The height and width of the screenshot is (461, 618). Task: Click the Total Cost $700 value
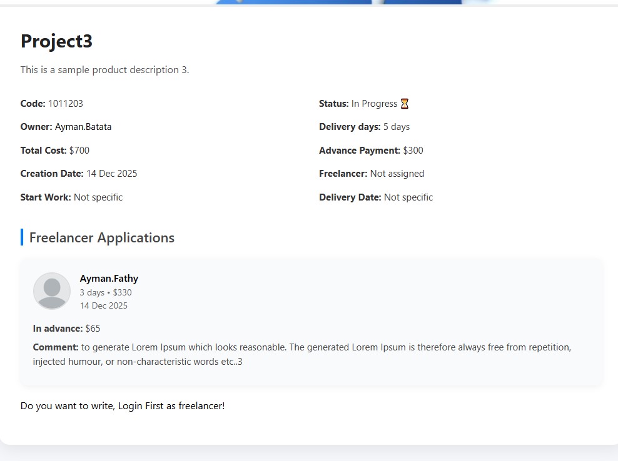[x=79, y=151]
